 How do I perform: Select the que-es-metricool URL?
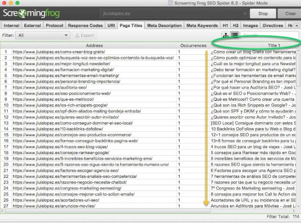click(53, 99)
